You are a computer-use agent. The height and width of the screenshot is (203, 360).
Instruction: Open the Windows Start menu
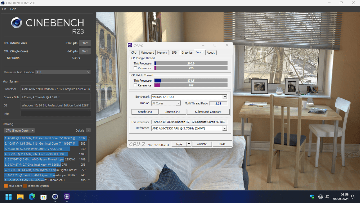point(8,197)
